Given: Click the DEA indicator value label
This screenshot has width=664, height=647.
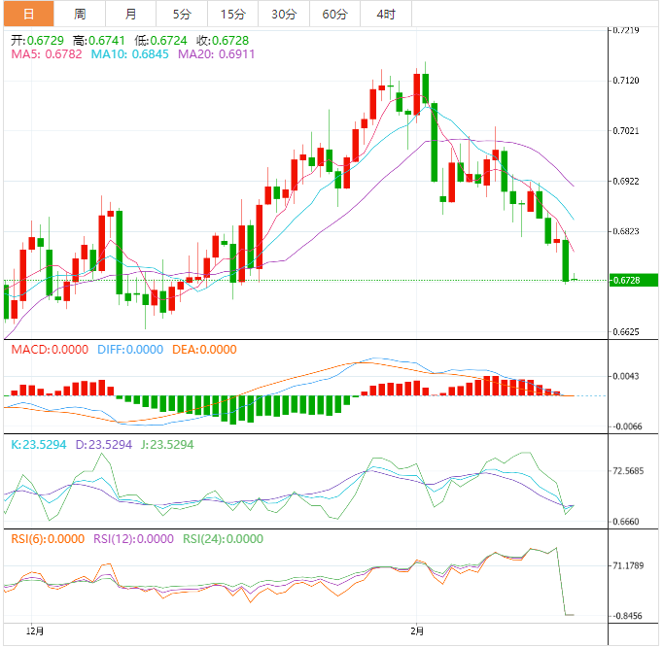Looking at the screenshot, I should coord(204,350).
